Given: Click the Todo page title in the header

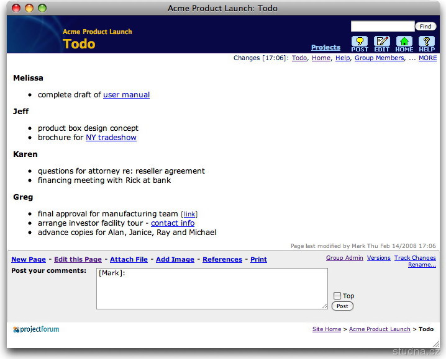Looking at the screenshot, I should click(x=79, y=44).
